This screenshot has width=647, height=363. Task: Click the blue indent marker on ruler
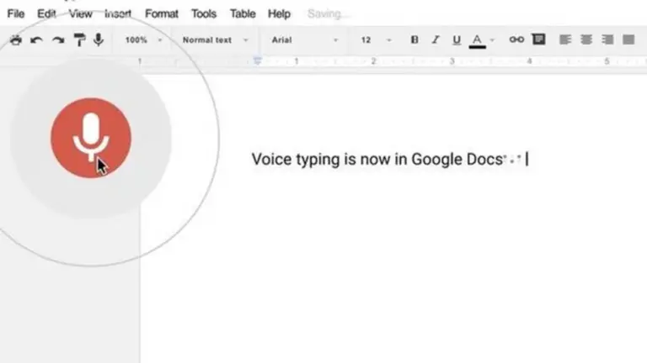pos(258,61)
